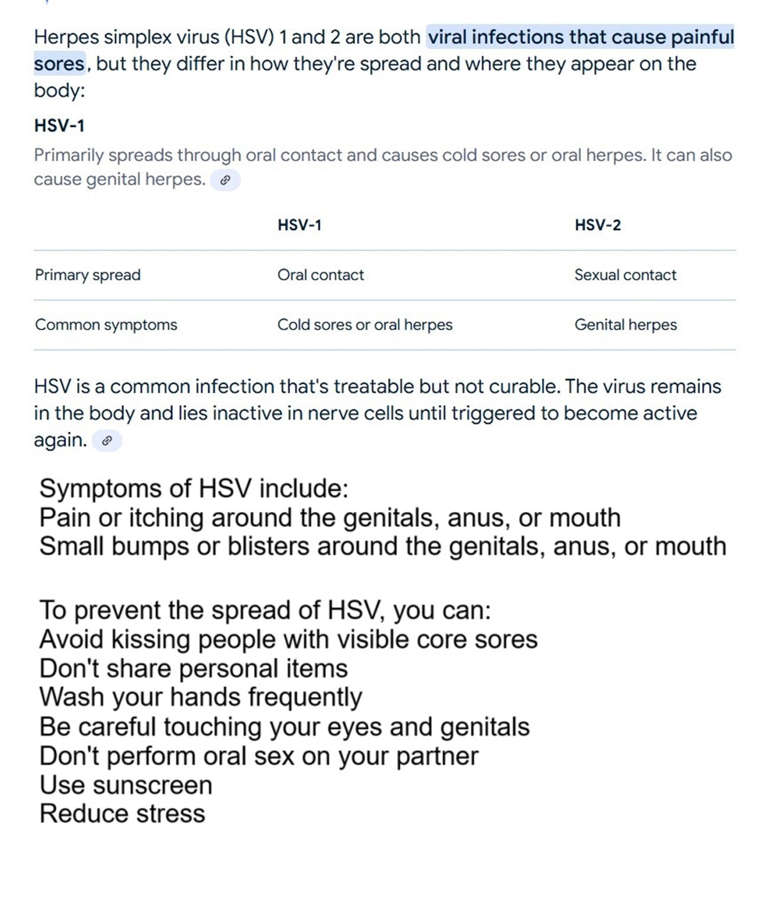
Task: Select the HSV-2 column header in the table
Action: pyautogui.click(x=598, y=225)
